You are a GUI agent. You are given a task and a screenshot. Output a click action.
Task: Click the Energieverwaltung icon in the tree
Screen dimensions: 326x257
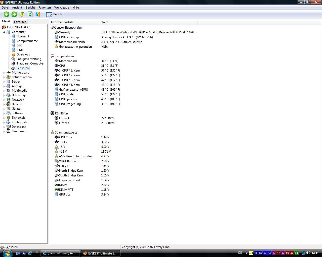tap(13, 59)
